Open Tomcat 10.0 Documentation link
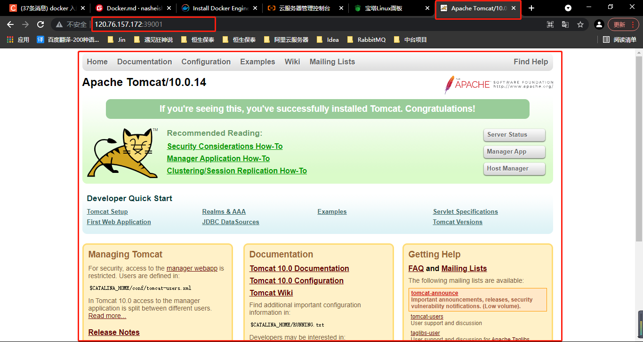Screen dimensions: 643x342 (x=299, y=268)
